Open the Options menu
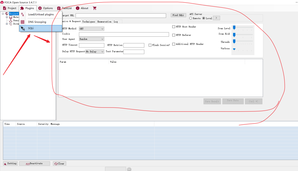298x171 pixels. (x=46, y=8)
